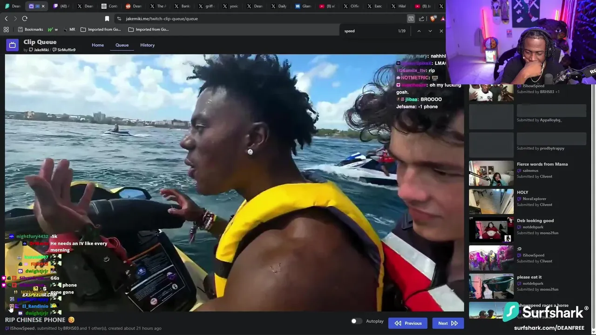
Task: Open second Imported from Go... bookmark folder
Action: point(149,29)
